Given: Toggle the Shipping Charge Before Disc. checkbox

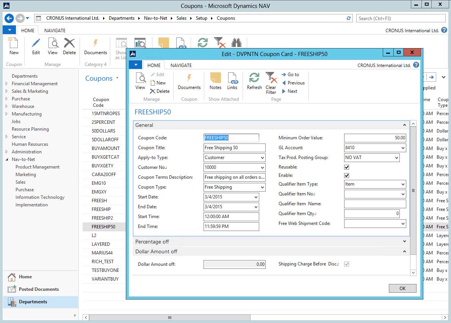Looking at the screenshot, I should [346, 264].
